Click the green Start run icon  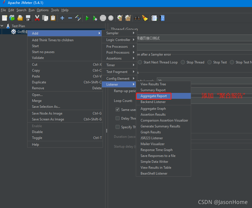[87, 18]
